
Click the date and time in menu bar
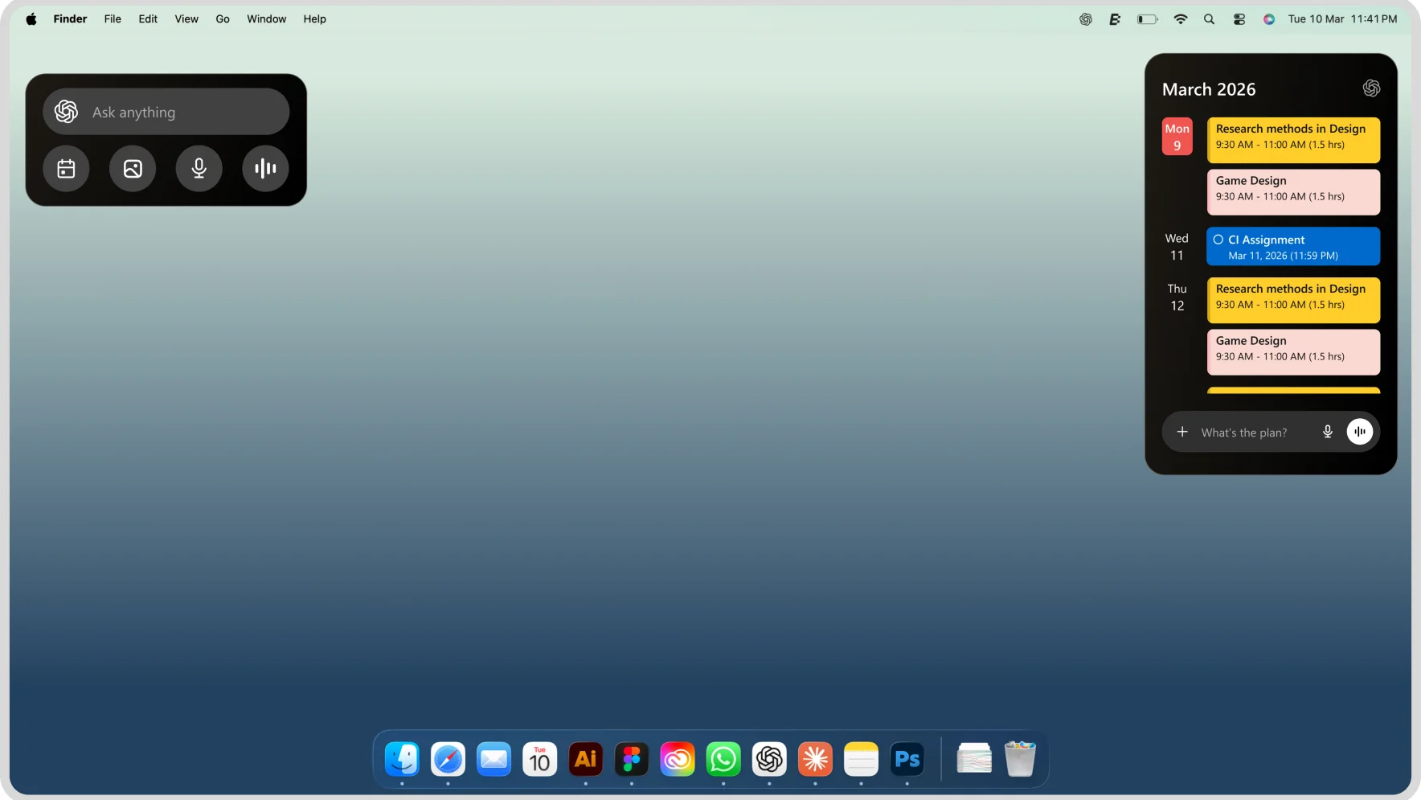(x=1342, y=18)
